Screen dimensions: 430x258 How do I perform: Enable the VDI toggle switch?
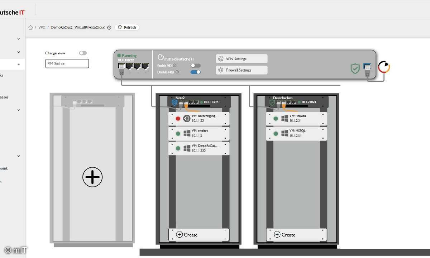(195, 66)
